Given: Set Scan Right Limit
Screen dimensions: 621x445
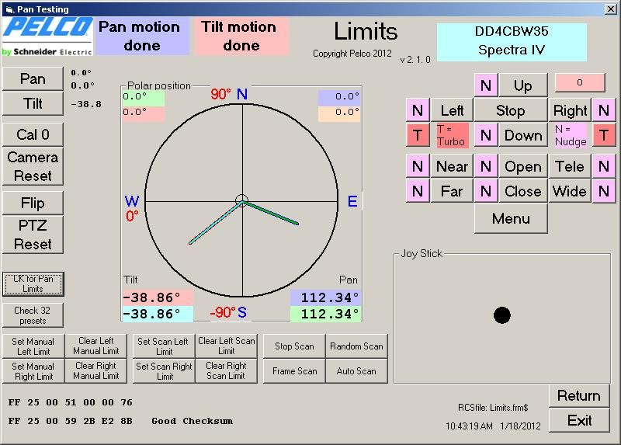Looking at the screenshot, I should [164, 371].
